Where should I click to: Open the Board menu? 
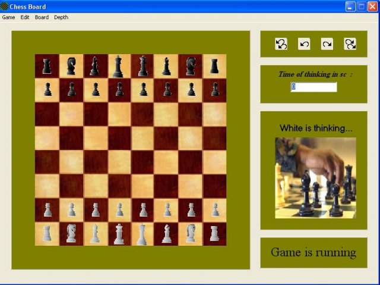click(42, 17)
